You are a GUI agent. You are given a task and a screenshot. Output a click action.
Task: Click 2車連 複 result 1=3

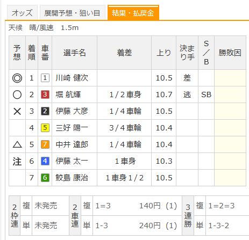103,206
